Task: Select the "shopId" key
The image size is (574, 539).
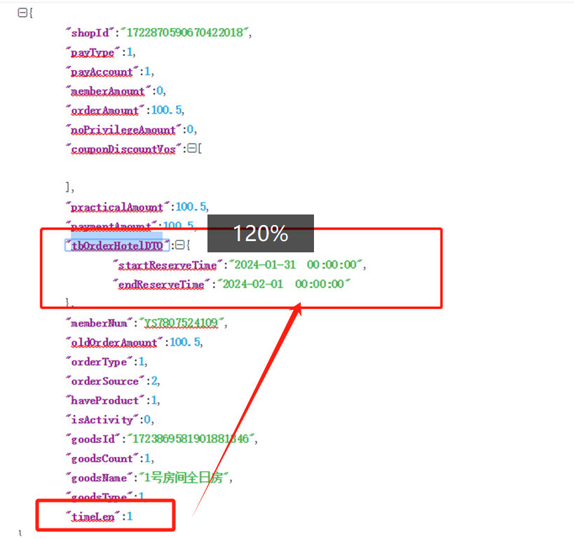Action: [x=90, y=33]
